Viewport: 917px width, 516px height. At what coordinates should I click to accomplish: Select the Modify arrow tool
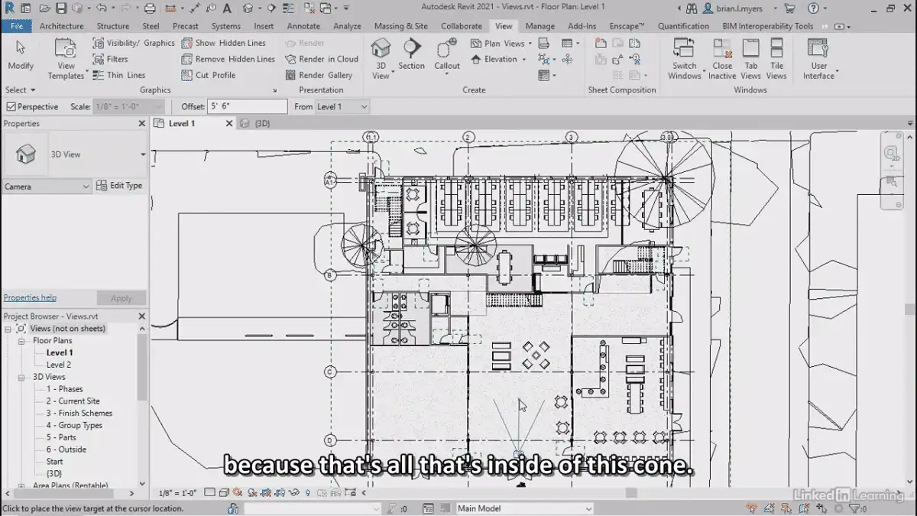(x=21, y=56)
